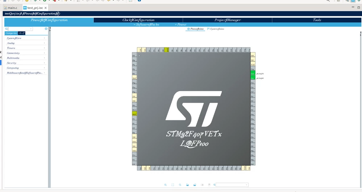Click the settings gear in peripheral panel
This screenshot has height=192, width=362.
coord(46,29)
